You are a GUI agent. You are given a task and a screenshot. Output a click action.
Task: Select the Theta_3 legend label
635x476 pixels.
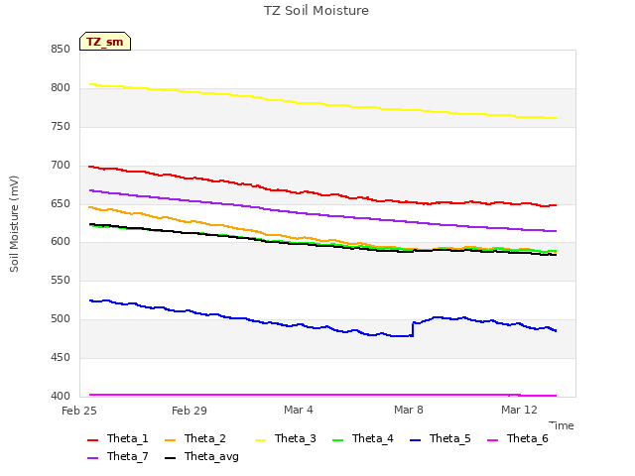296,438
